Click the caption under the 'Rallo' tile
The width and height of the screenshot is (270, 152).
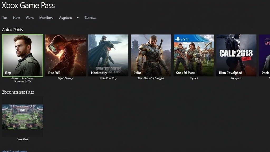pyautogui.click(x=151, y=78)
